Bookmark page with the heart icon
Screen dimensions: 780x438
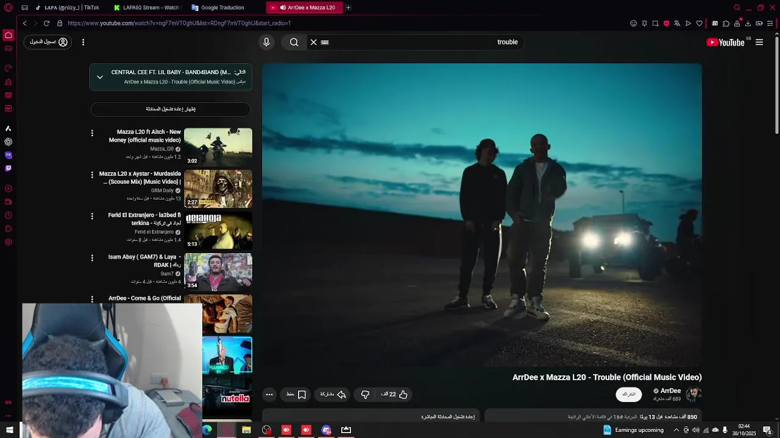click(700, 23)
